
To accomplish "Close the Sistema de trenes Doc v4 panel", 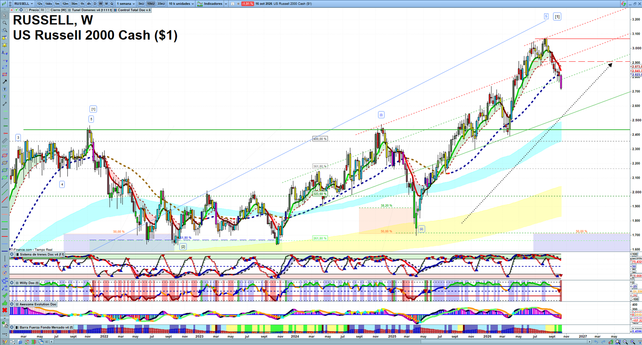I will coord(12,254).
